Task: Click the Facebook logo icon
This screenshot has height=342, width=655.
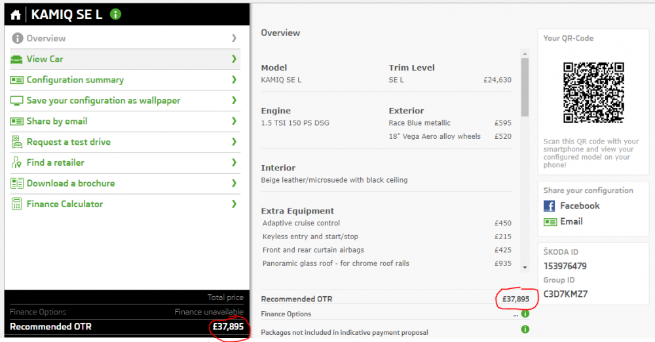Action: point(549,206)
